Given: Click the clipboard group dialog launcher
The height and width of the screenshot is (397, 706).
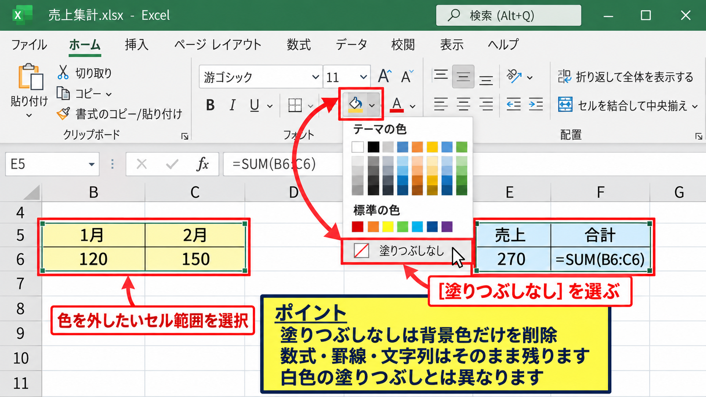Looking at the screenshot, I should click(x=185, y=136).
